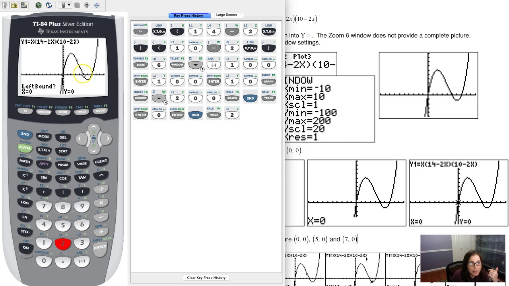Click the green cube toolbar icon
The image size is (509, 286).
[x=39, y=5]
